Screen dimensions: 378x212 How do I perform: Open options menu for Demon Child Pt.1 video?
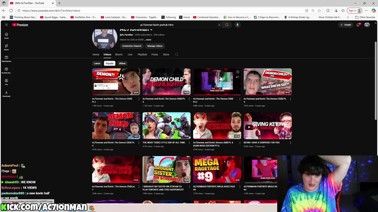139,99
